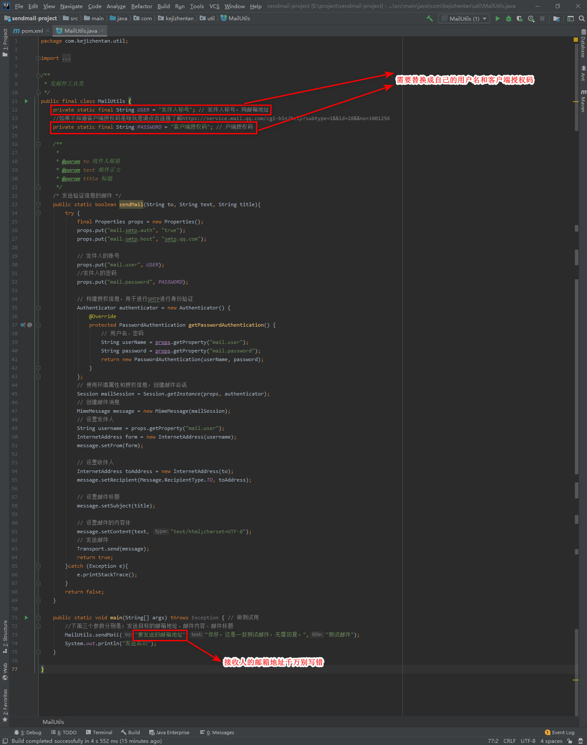Run MailUtils with the green play button
Viewport: 587px width, 745px height.
pos(497,19)
